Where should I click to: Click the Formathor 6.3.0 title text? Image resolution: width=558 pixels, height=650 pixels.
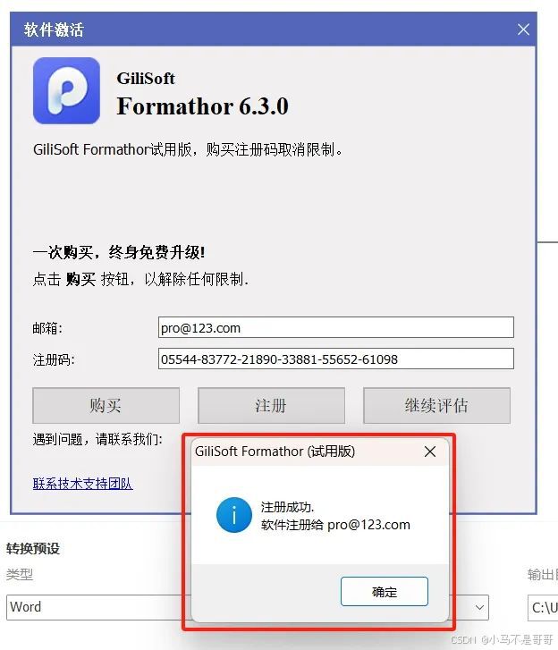[x=202, y=106]
